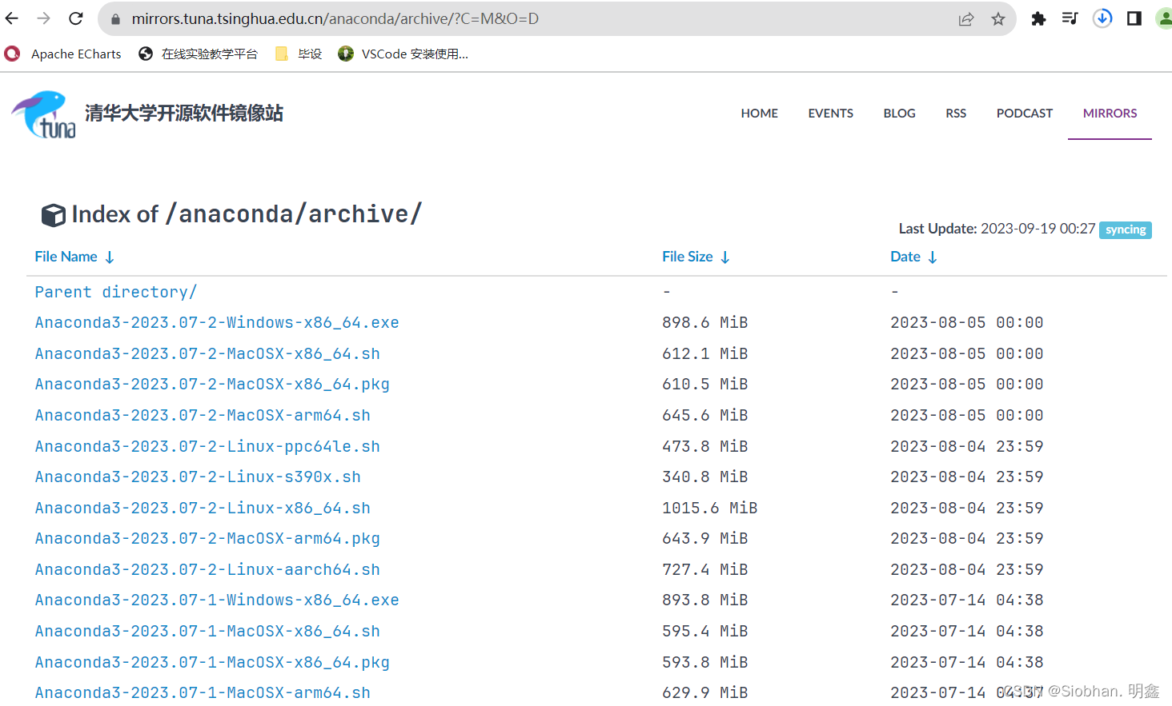Download Anaconda3-2023.07-2-Windows-x86_64.exe

pyautogui.click(x=217, y=323)
